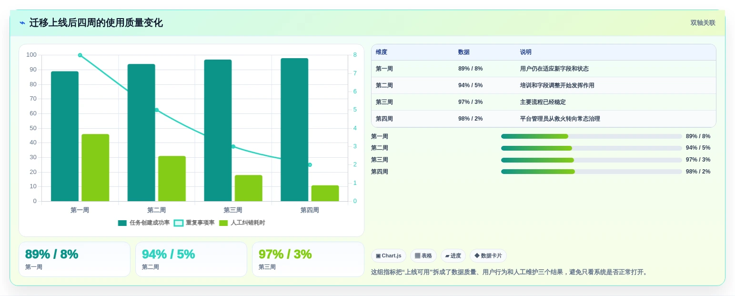Click the 维度 column header

click(x=382, y=52)
